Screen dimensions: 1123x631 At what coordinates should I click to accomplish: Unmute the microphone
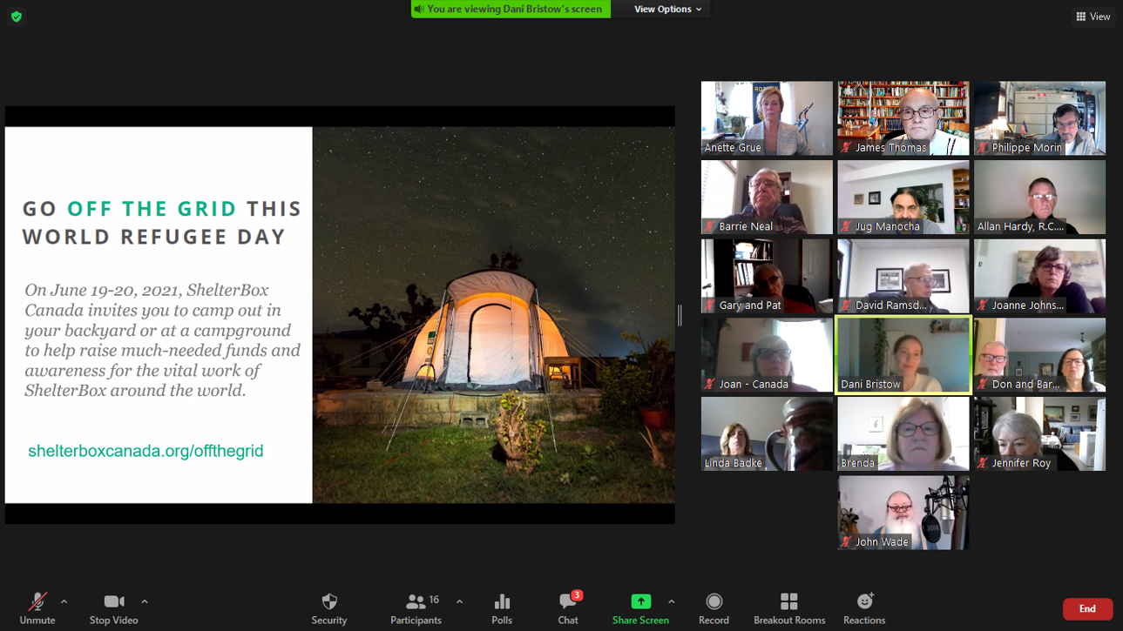pos(37,608)
